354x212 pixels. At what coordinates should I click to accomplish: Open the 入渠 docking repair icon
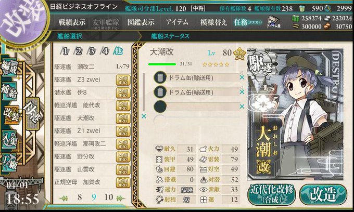pyautogui.click(x=9, y=140)
